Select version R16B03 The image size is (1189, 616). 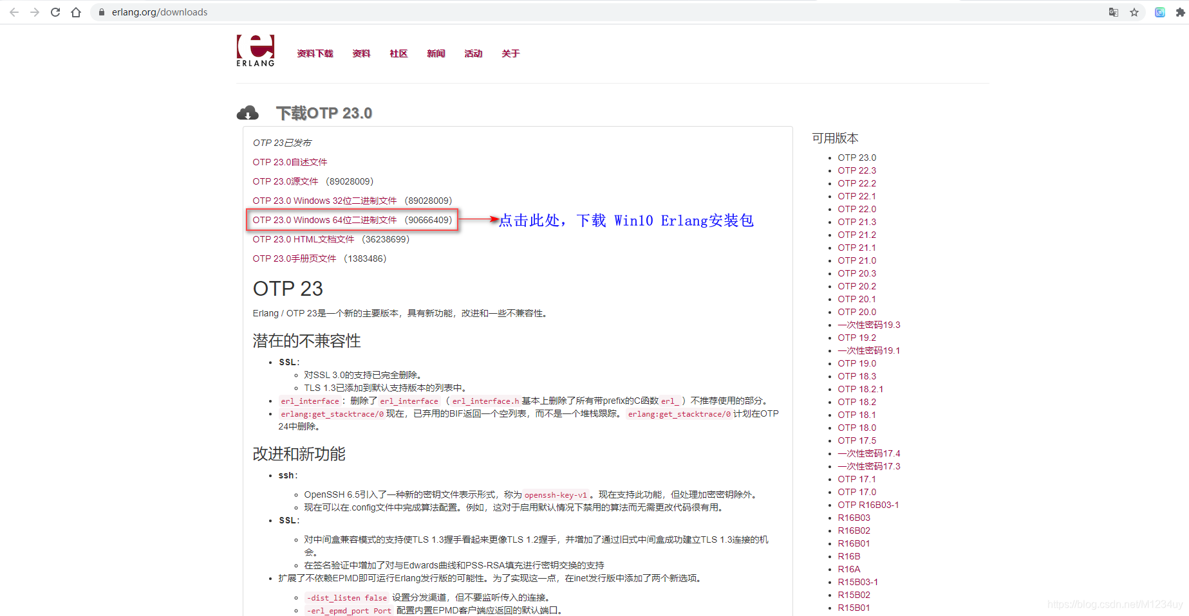pyautogui.click(x=854, y=518)
